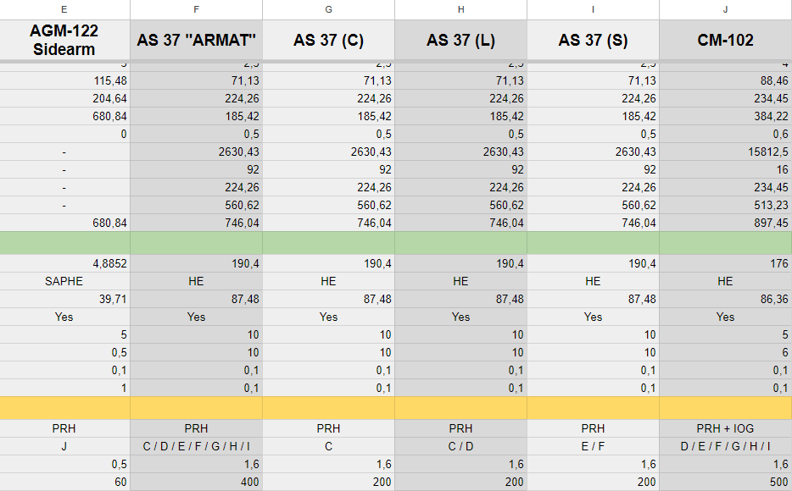Click the green separator row under CM-102

click(725, 243)
